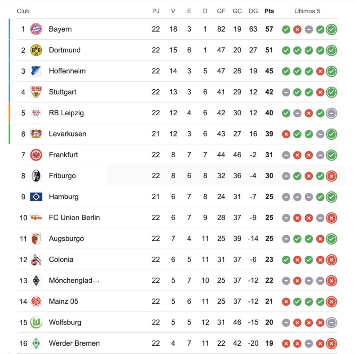Open the FC Union Berlin link
This screenshot has height=354, width=356.
[74, 218]
